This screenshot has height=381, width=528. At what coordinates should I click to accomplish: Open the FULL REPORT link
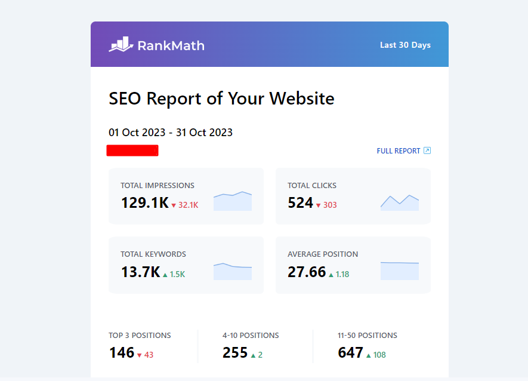[x=399, y=150]
